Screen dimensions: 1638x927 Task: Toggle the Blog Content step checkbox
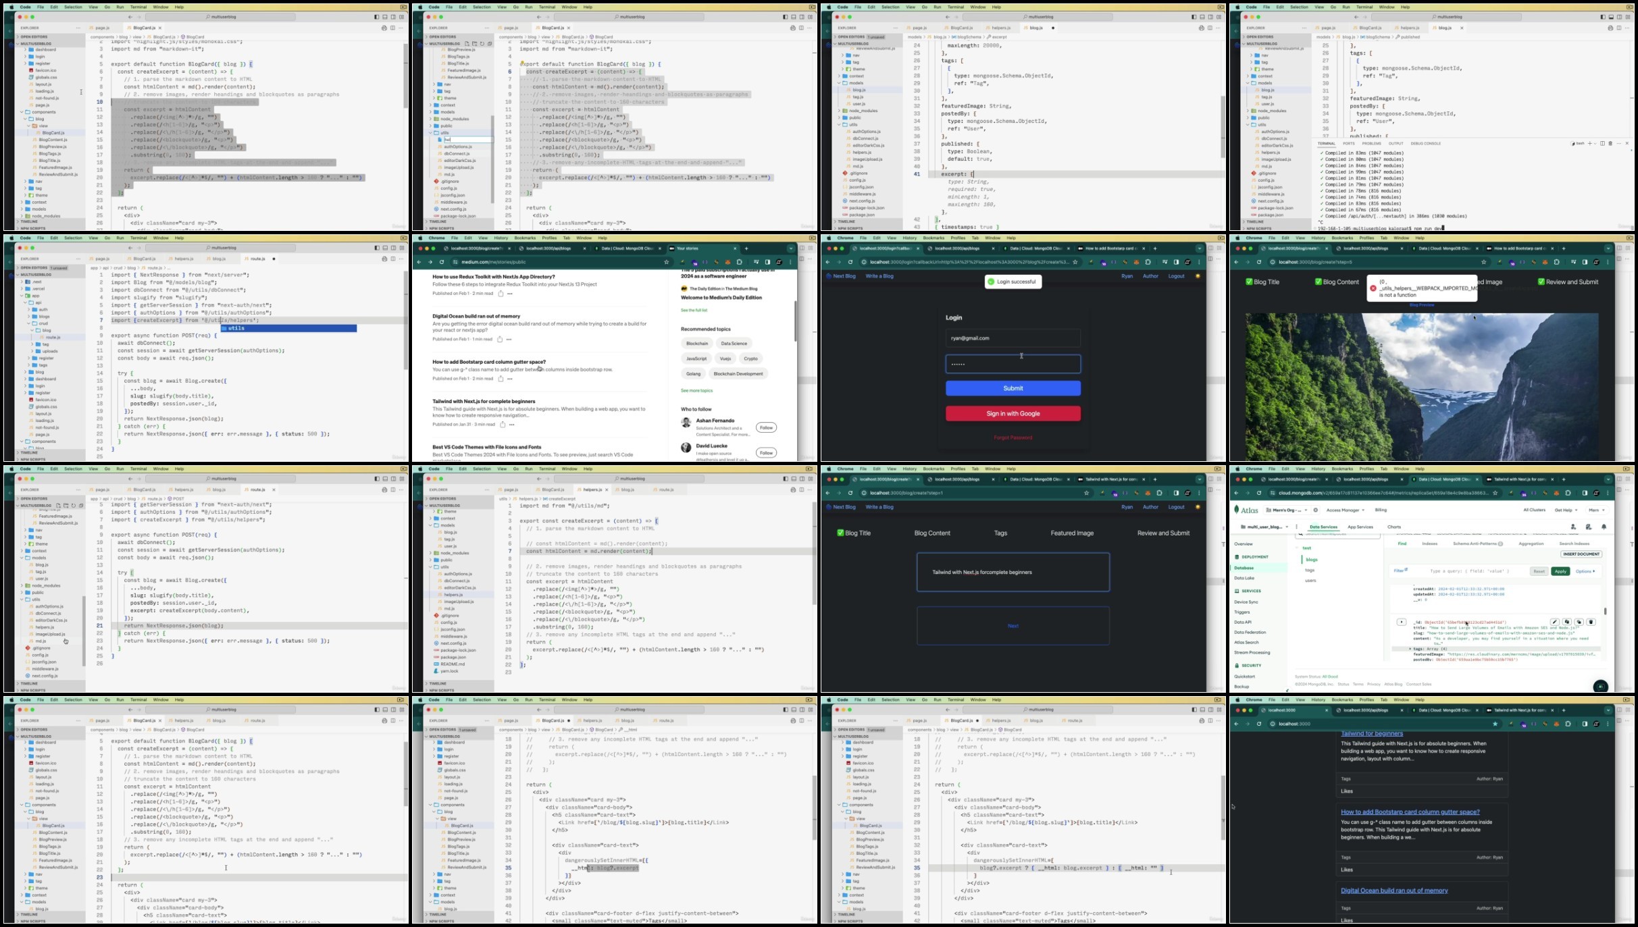(1318, 282)
